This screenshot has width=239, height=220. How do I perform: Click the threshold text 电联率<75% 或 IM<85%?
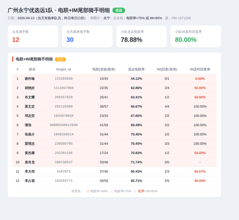point(144,18)
